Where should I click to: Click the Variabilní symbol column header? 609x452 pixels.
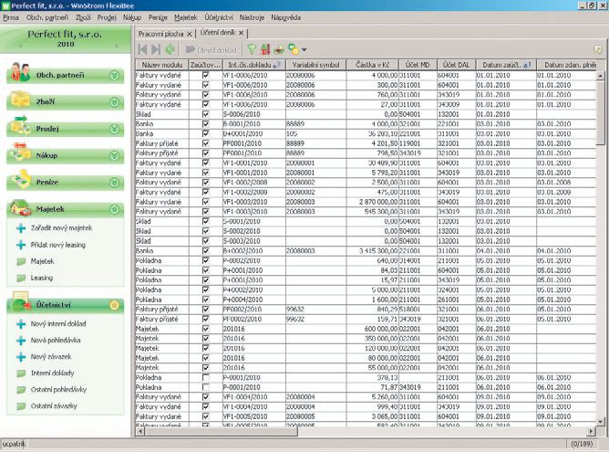click(315, 65)
